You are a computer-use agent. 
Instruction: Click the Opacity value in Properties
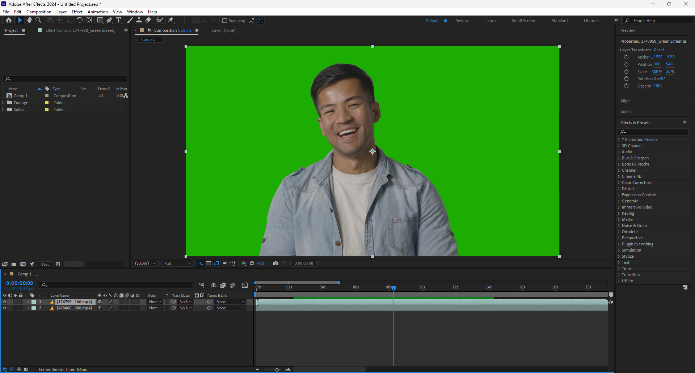[x=657, y=86]
